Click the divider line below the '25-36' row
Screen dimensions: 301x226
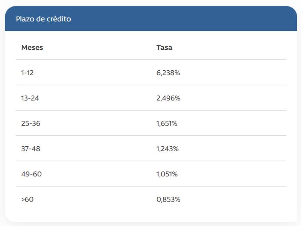click(x=150, y=136)
